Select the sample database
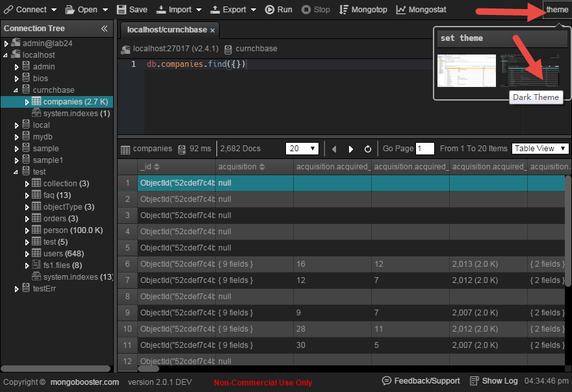Viewport: 572px width, 392px height. pos(46,148)
